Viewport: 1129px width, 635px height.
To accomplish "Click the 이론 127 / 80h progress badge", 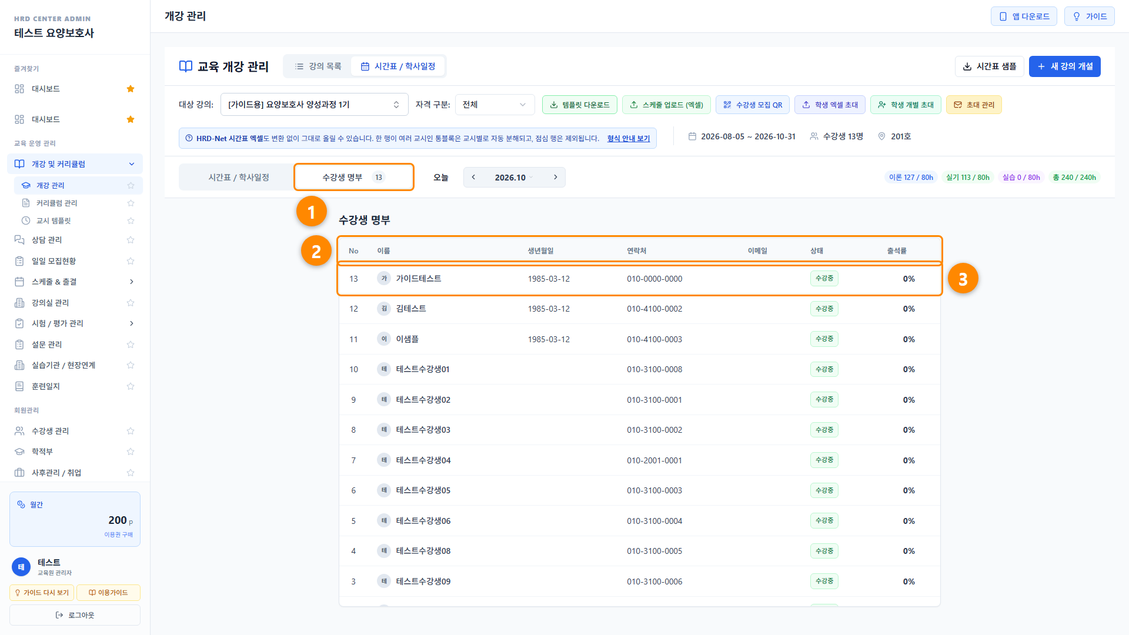I will pyautogui.click(x=911, y=178).
